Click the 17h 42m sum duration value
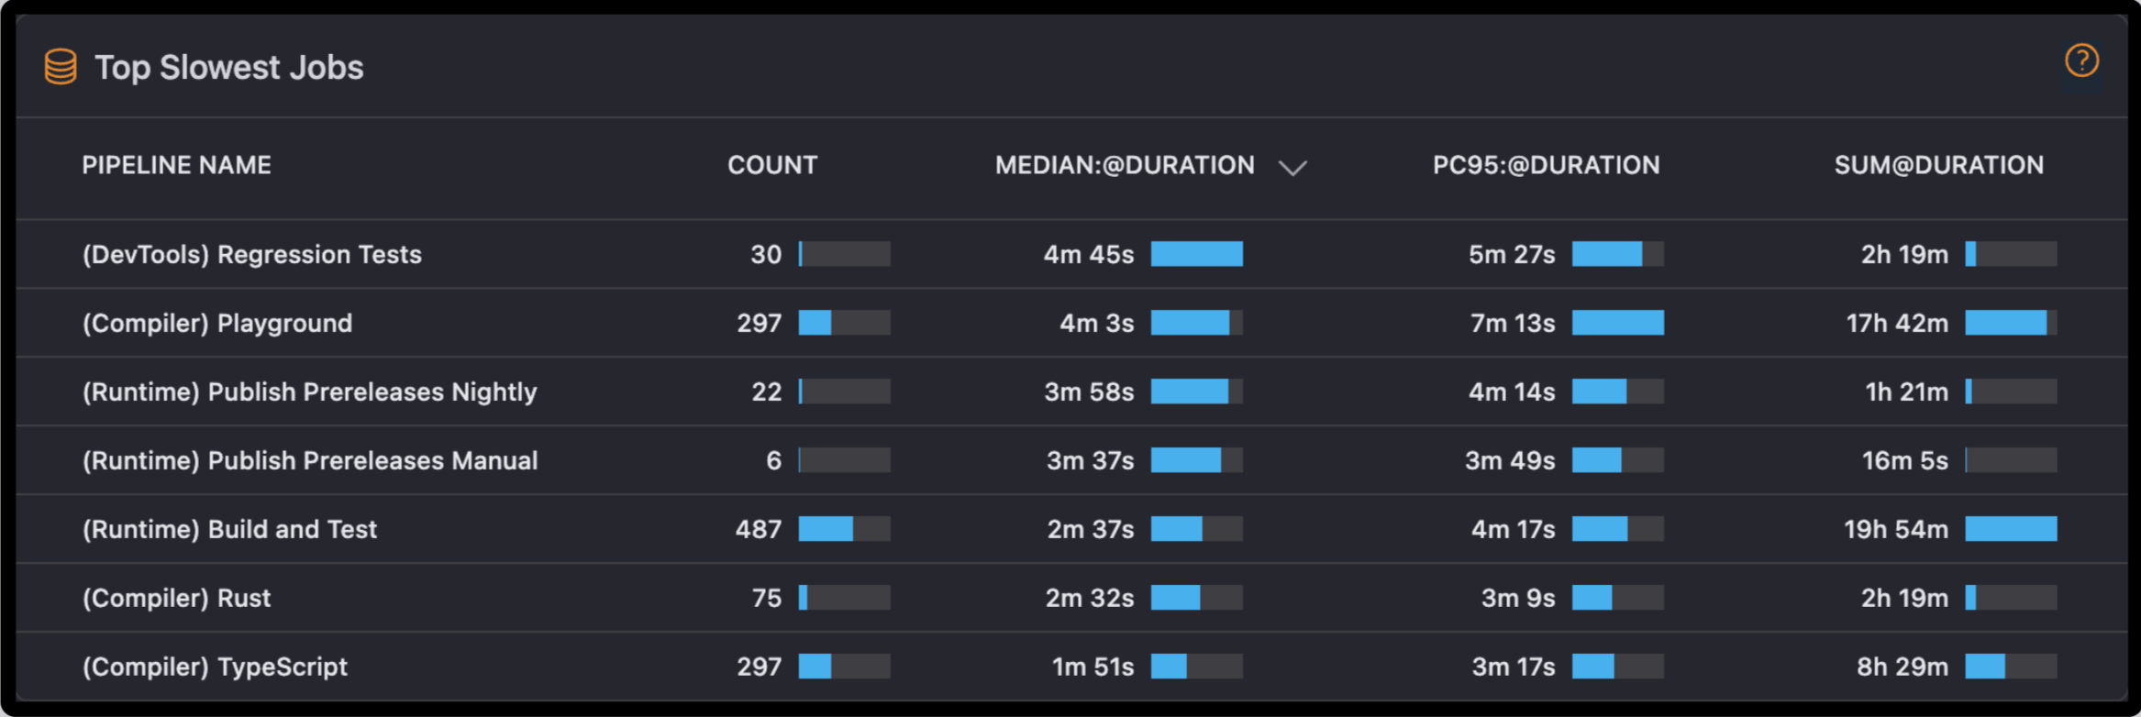This screenshot has width=2141, height=717. pyautogui.click(x=1896, y=323)
